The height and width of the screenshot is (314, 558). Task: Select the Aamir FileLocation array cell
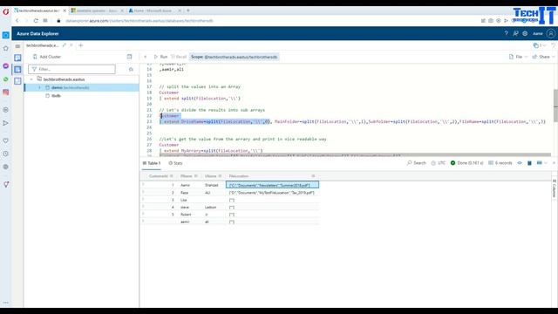click(272, 185)
